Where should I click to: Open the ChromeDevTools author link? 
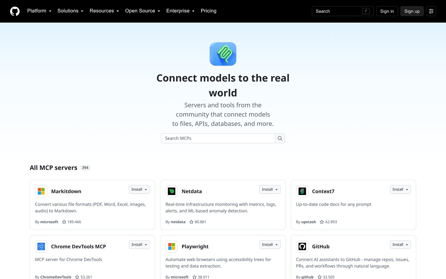coord(56,277)
